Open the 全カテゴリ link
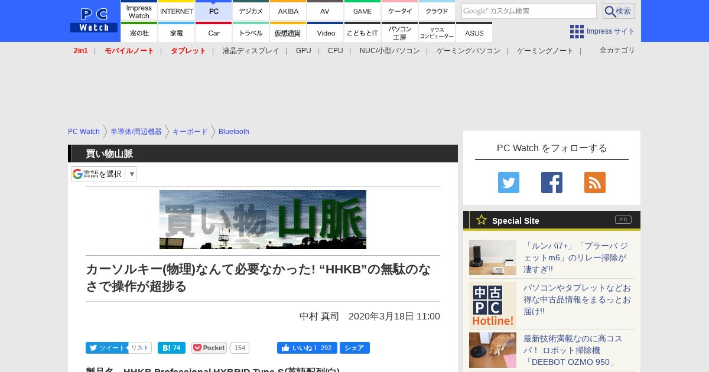This screenshot has height=372, width=709. point(617,50)
